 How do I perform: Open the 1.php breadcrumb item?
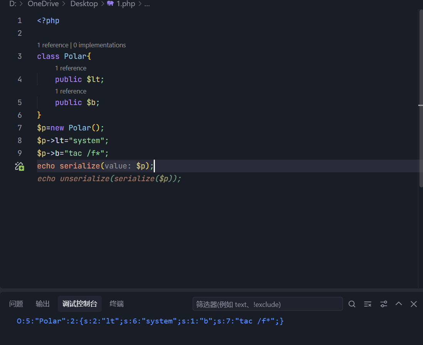click(x=126, y=4)
